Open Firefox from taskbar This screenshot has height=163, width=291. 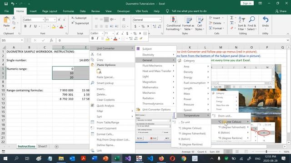161,158
